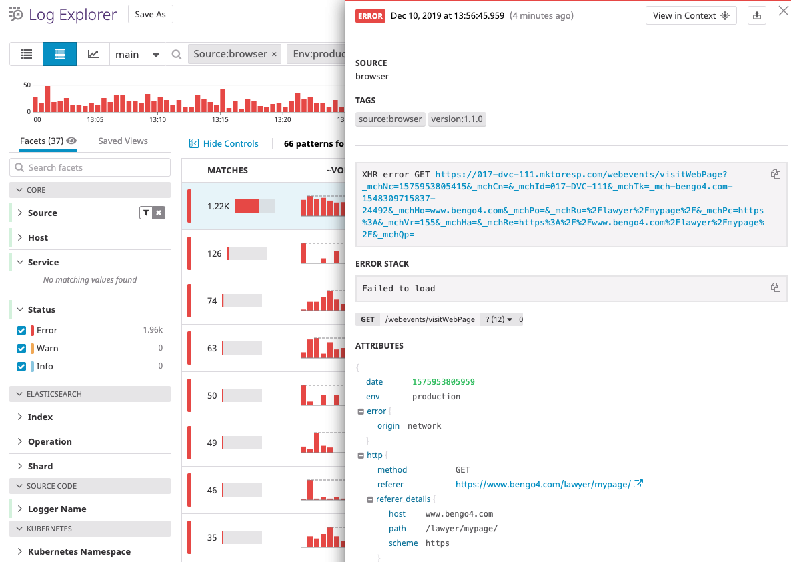Select the patterns view icon
Image resolution: width=791 pixels, height=562 pixels.
59,54
